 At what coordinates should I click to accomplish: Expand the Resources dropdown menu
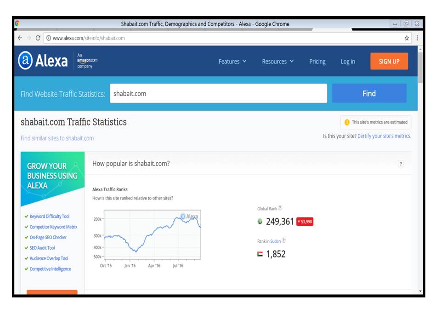(277, 61)
